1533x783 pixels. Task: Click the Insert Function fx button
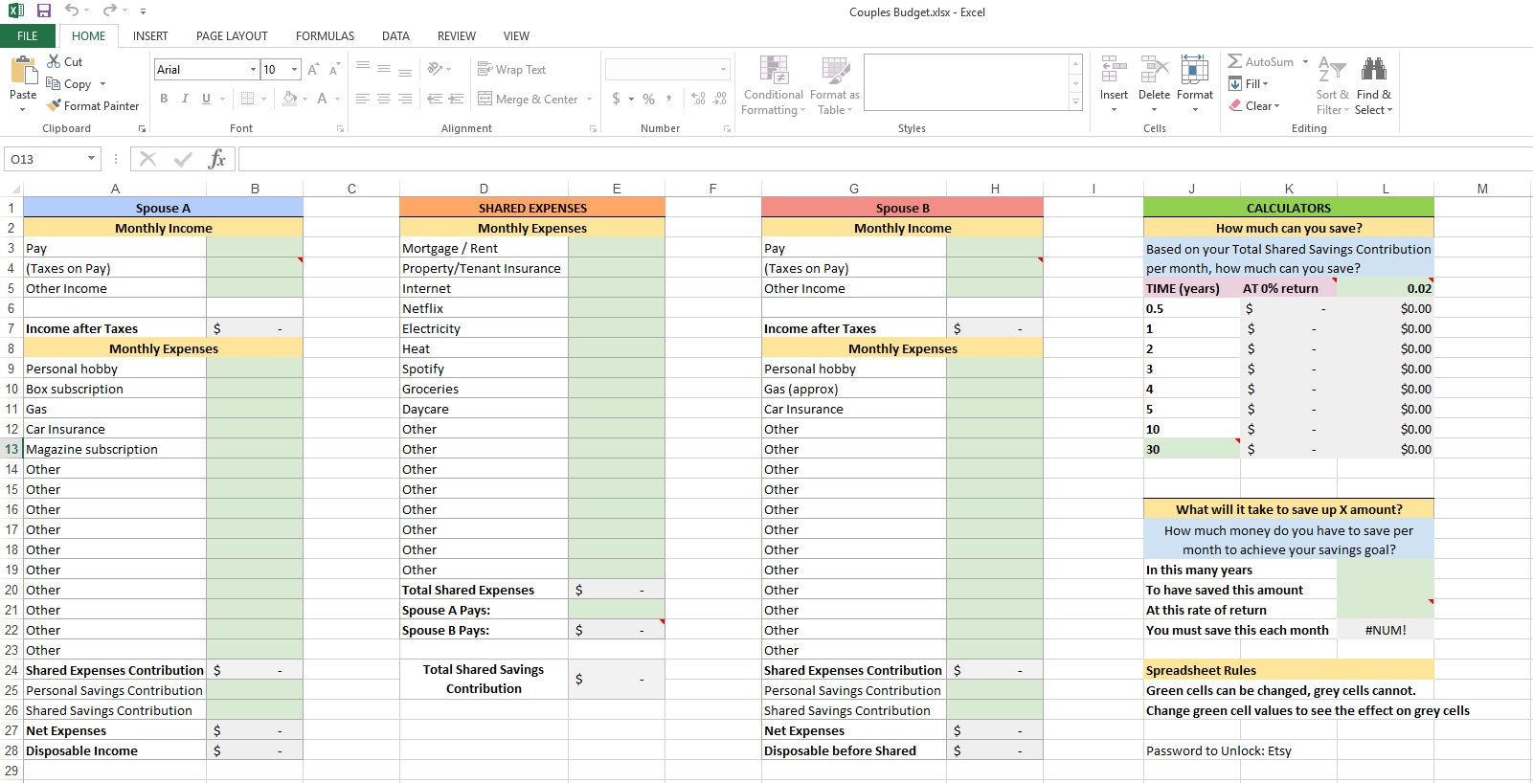click(217, 159)
